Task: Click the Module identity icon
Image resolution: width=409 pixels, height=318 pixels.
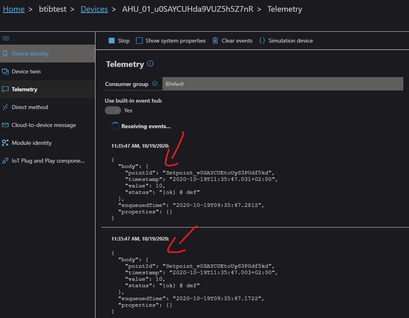Action: [5, 143]
